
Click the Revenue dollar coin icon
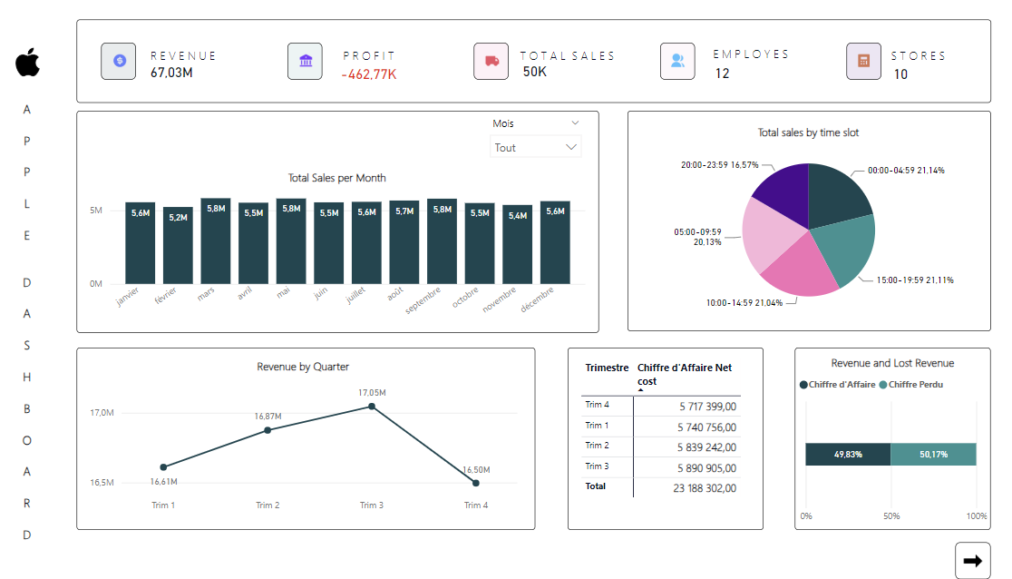coord(118,61)
